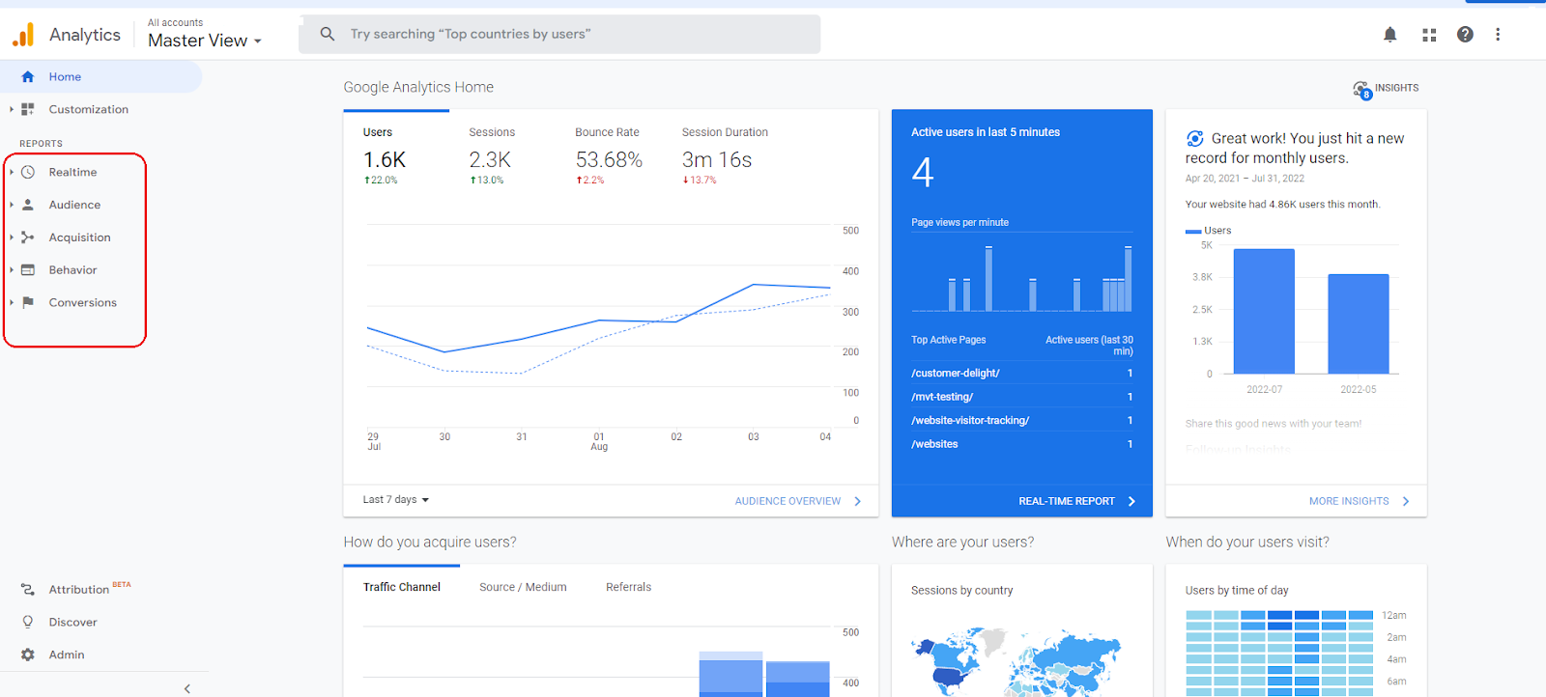Click the 2022-05 monthly users bar
Viewport: 1546px width, 697px height.
click(1359, 323)
